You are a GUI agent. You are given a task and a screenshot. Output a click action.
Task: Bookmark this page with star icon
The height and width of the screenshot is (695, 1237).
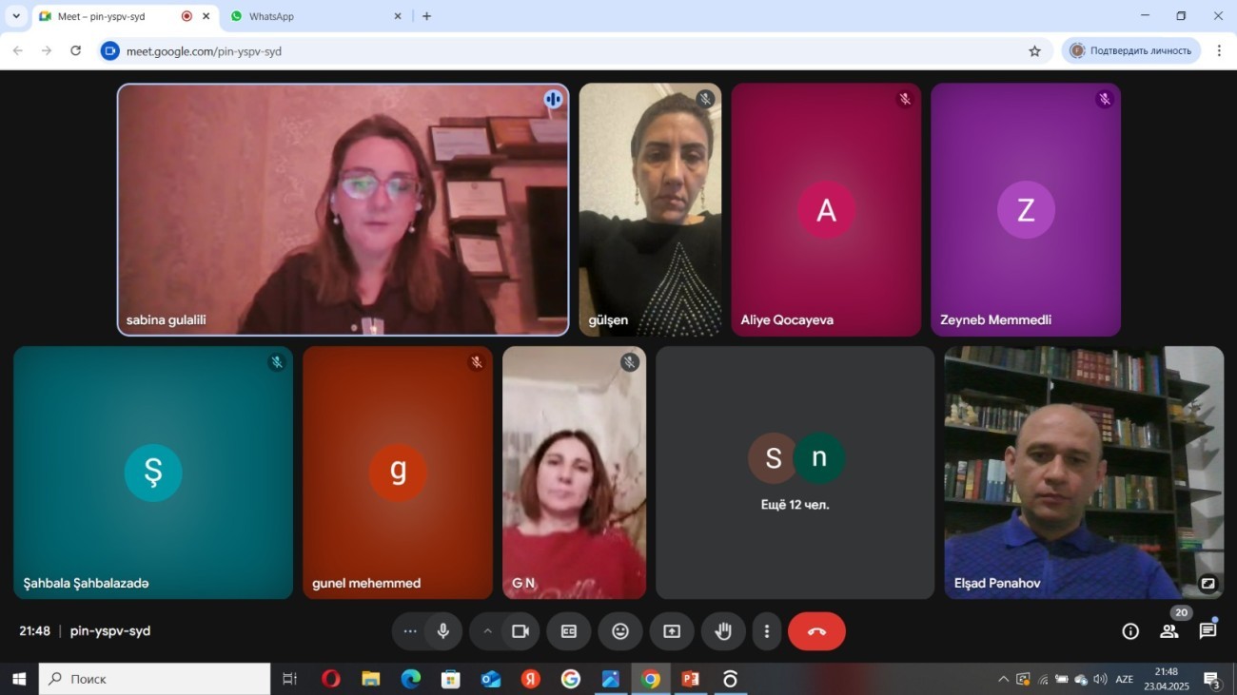[x=1035, y=51]
